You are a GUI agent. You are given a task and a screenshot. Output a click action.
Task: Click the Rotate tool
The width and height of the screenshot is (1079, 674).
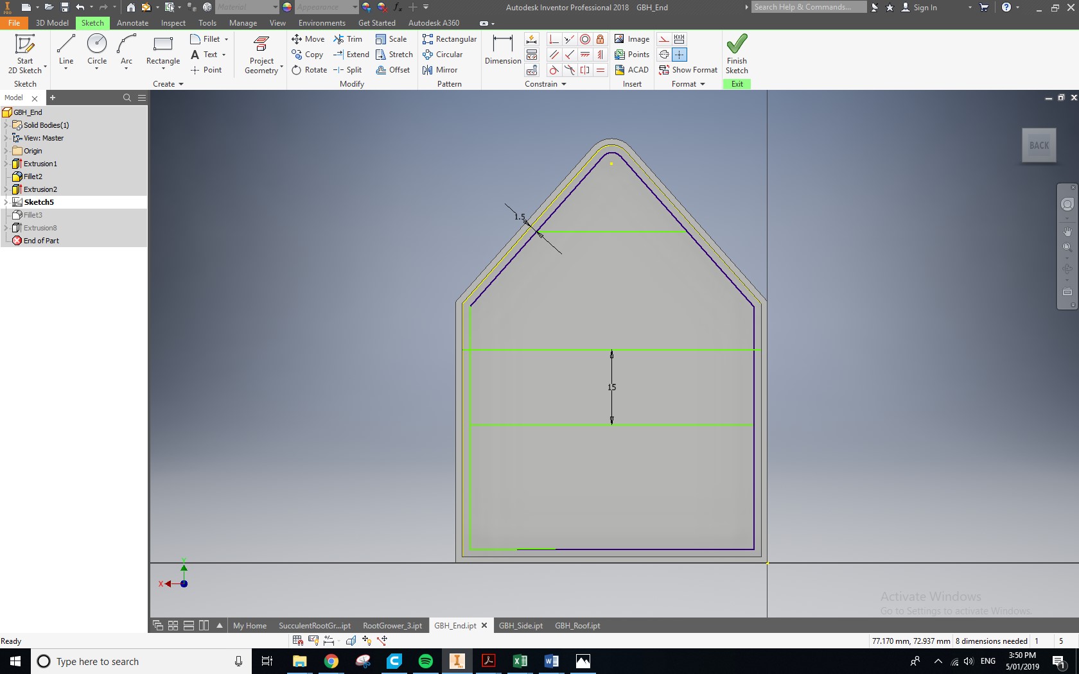click(309, 70)
